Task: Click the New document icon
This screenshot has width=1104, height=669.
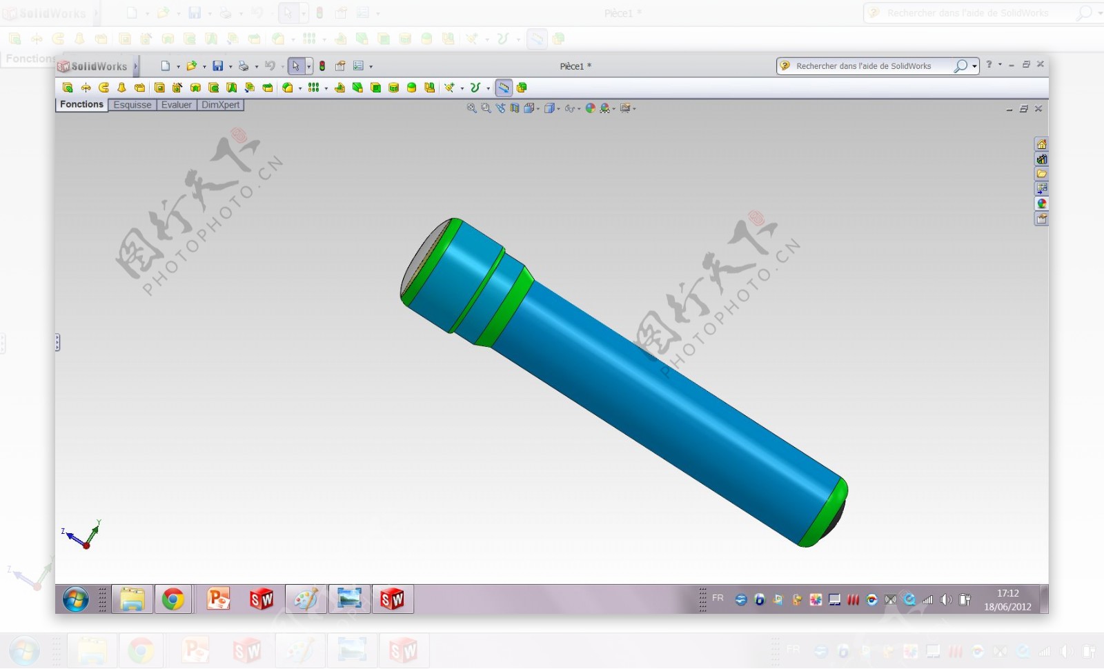Action: click(165, 66)
